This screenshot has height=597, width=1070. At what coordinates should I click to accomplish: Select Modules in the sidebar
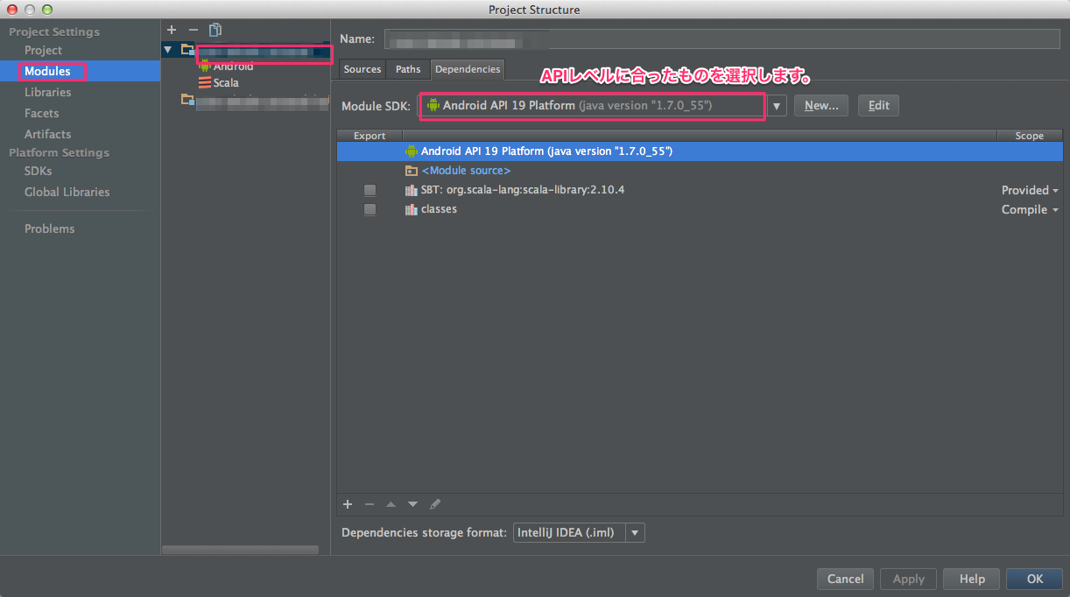coord(47,71)
